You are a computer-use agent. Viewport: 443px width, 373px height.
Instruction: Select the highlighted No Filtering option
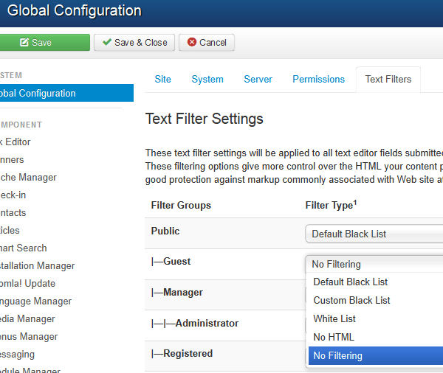[x=338, y=355]
